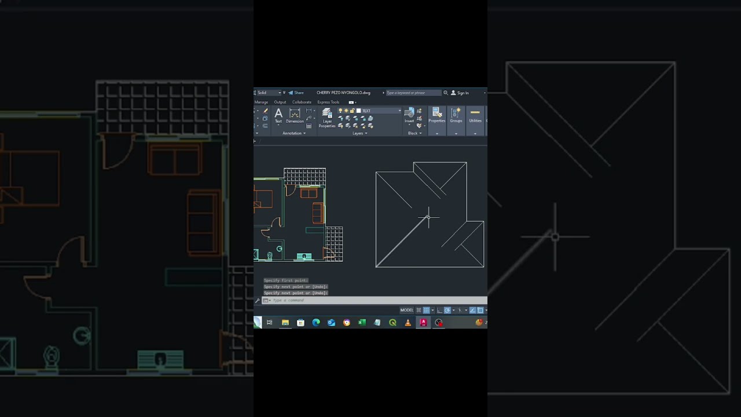This screenshot has width=741, height=417.
Task: Click the keyword search field
Action: pyautogui.click(x=414, y=93)
